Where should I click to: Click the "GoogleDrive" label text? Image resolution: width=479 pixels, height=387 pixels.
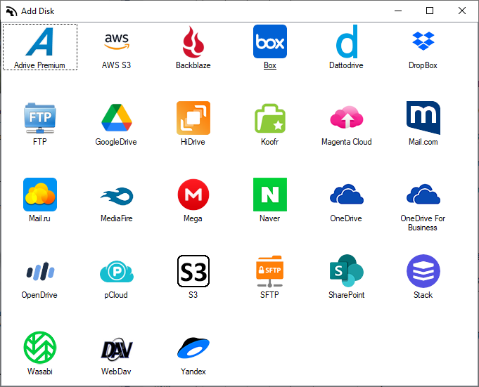coord(116,142)
